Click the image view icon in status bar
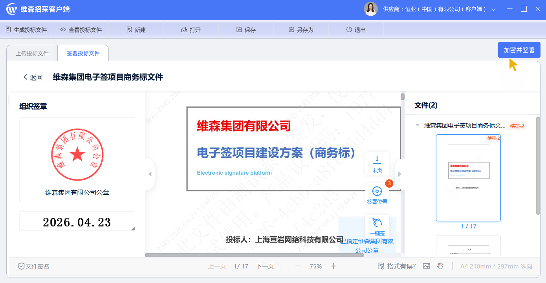Viewport: 546px width, 283px height. tap(427, 266)
